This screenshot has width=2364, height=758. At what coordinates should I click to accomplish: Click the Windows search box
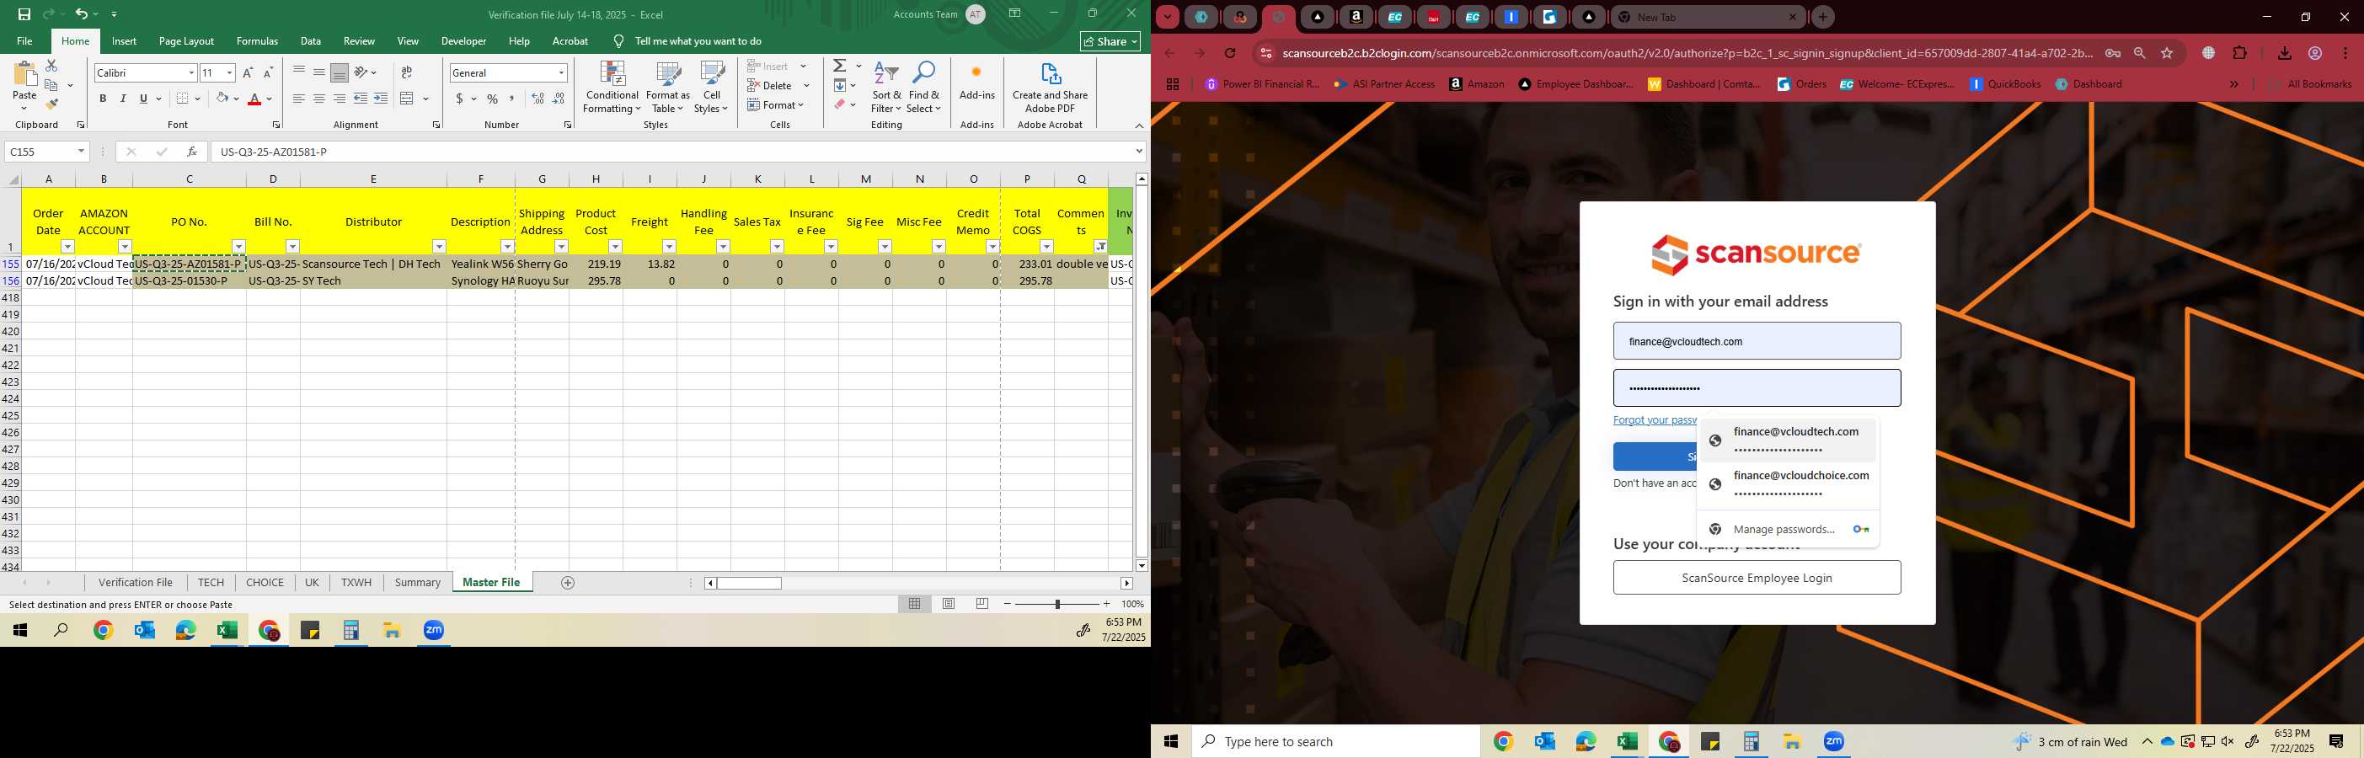pyautogui.click(x=1335, y=741)
